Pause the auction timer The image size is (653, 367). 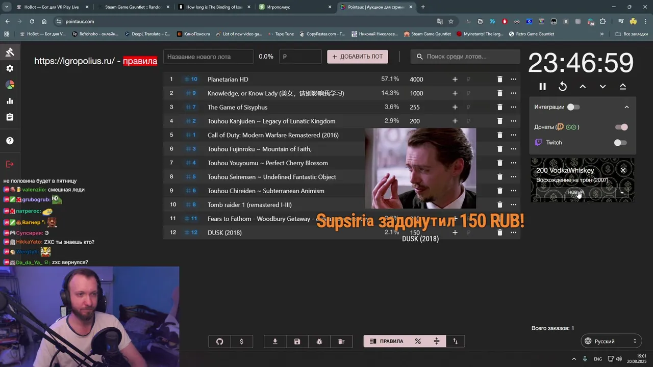(x=542, y=87)
